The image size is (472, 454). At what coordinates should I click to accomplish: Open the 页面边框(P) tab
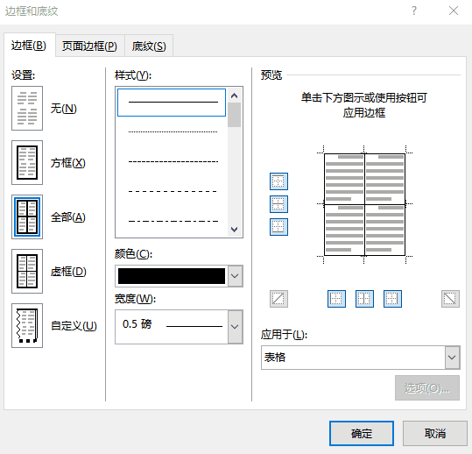(x=89, y=46)
